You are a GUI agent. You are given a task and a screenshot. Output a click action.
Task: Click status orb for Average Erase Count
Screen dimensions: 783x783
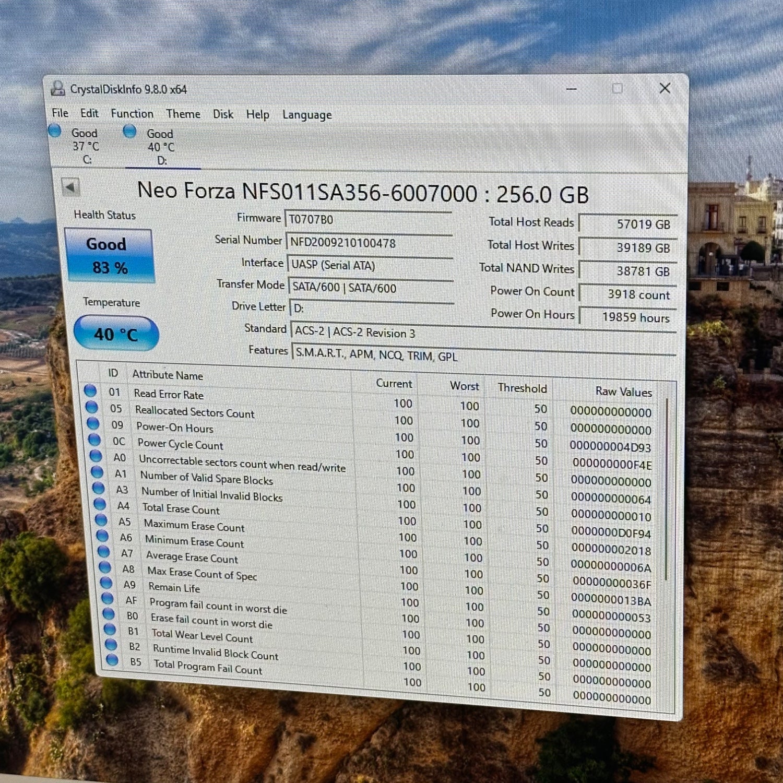pos(104,551)
